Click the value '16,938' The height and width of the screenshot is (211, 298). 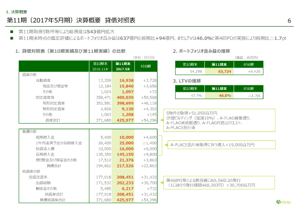(127, 80)
